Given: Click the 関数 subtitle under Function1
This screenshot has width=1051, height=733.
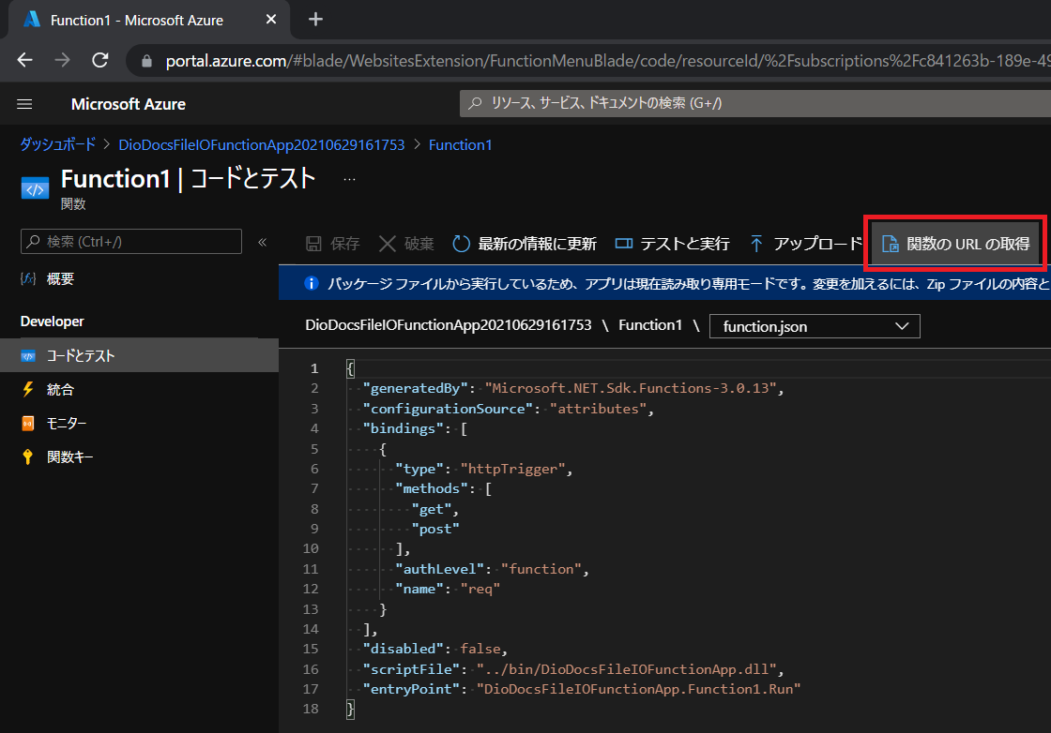Looking at the screenshot, I should click(x=73, y=204).
